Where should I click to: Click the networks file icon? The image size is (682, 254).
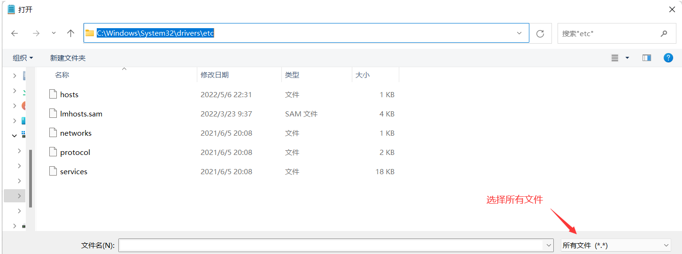[53, 133]
